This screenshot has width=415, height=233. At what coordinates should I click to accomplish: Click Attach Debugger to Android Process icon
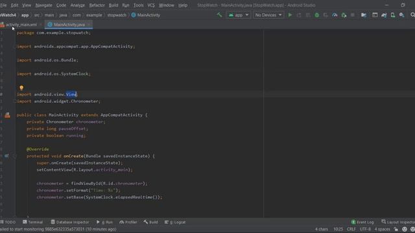(344, 15)
